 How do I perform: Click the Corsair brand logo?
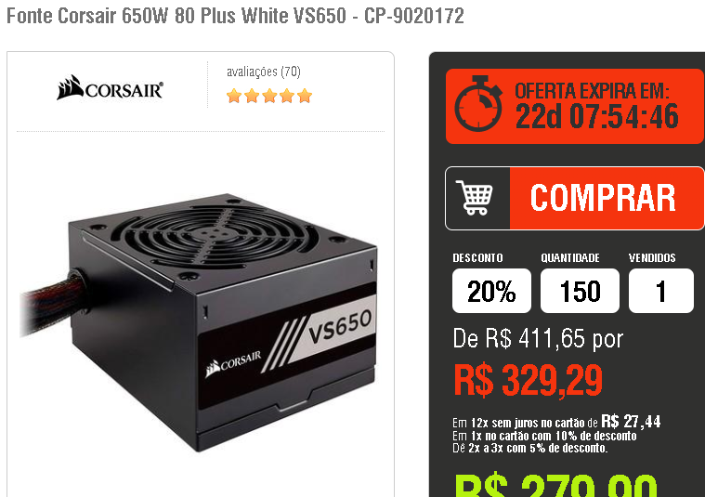point(111,87)
